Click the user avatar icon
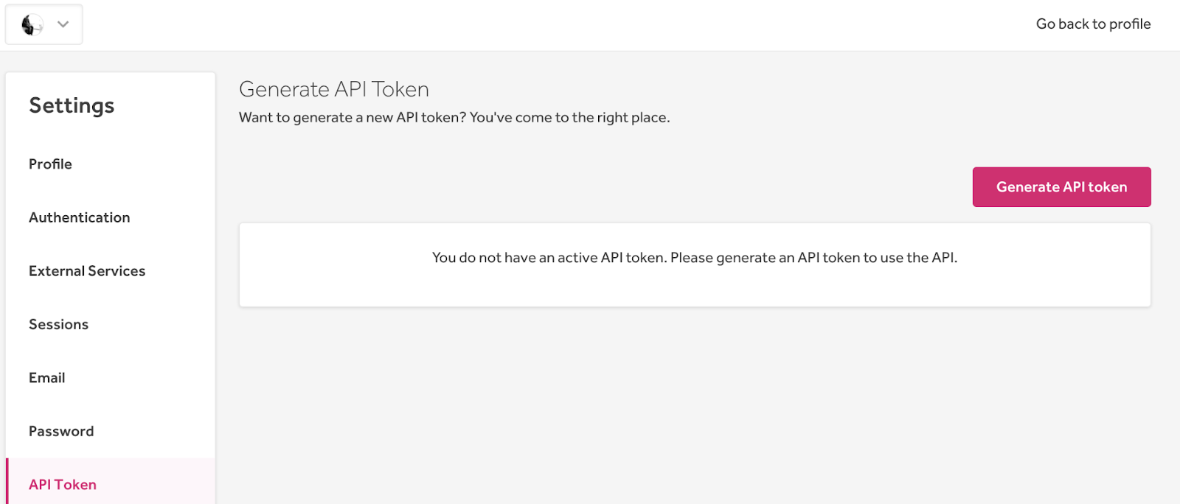 coord(31,24)
